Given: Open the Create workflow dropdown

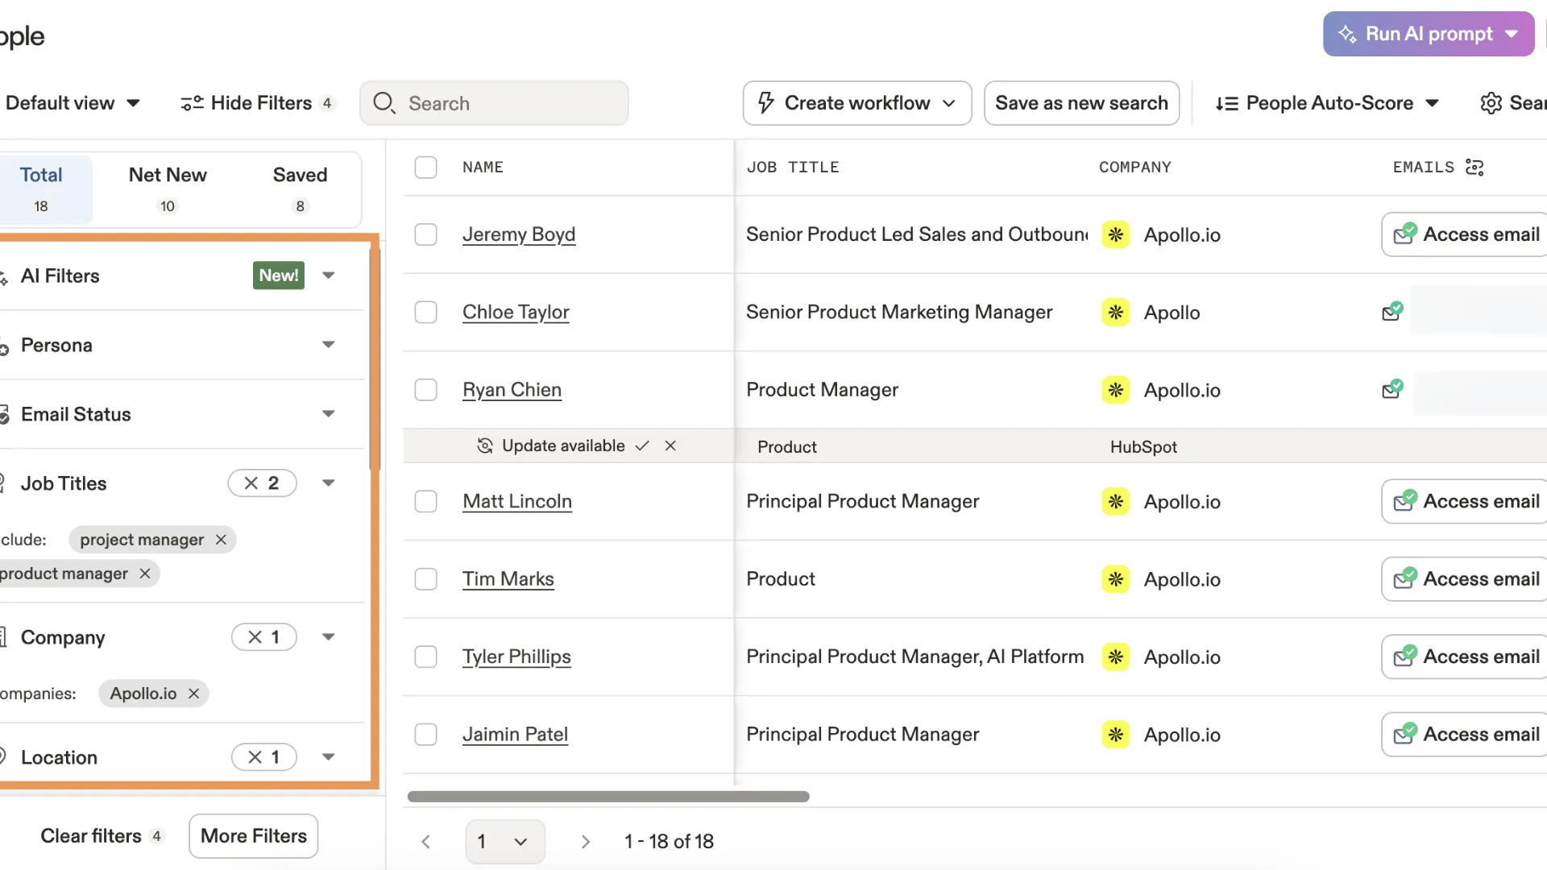Looking at the screenshot, I should [856, 103].
